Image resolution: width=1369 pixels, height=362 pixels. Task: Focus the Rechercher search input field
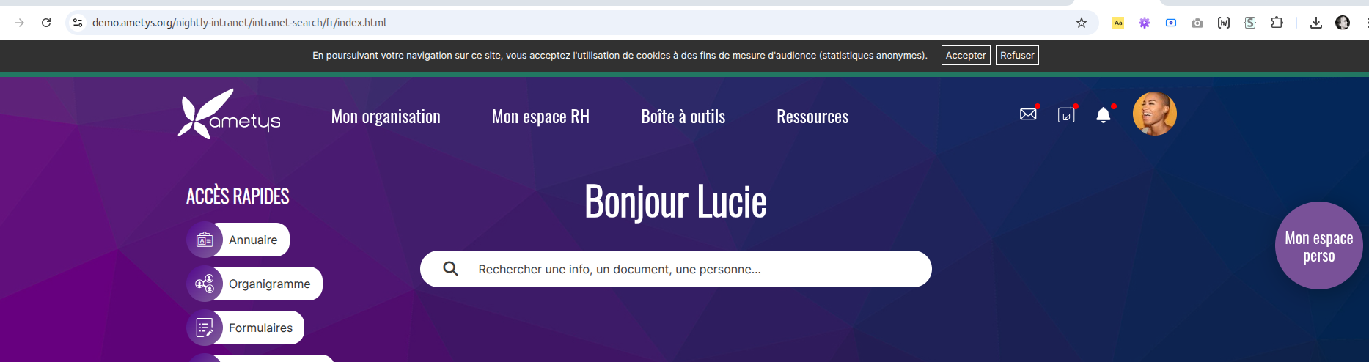pyautogui.click(x=689, y=269)
